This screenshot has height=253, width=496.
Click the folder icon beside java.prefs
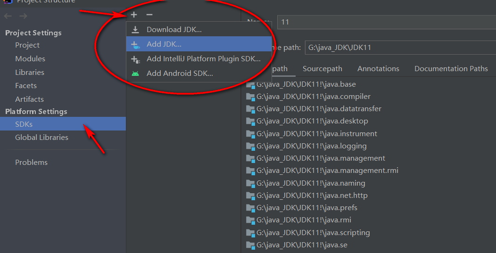point(250,208)
